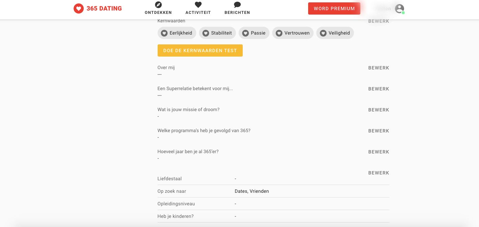This screenshot has height=227, width=479.
Task: Start the Doe de kernwaarden test button
Action: [x=200, y=50]
